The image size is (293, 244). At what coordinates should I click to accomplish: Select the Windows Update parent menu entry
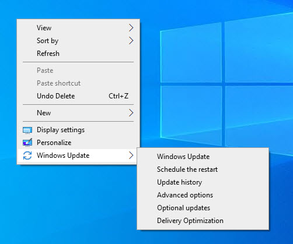(x=78, y=155)
